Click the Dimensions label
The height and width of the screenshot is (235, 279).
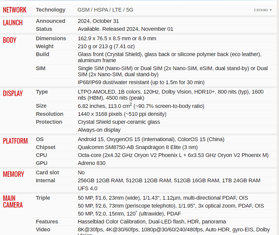[x=51, y=38]
